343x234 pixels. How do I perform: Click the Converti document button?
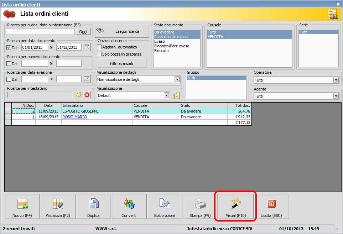pos(129,206)
